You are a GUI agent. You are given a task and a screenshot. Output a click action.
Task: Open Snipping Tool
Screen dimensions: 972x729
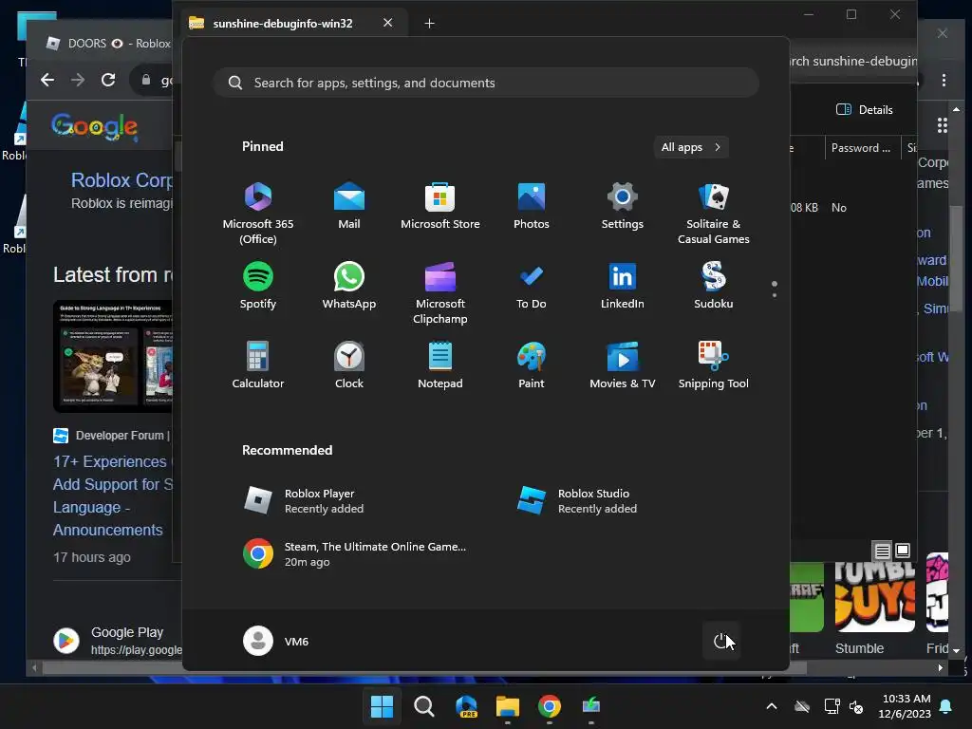tap(714, 365)
